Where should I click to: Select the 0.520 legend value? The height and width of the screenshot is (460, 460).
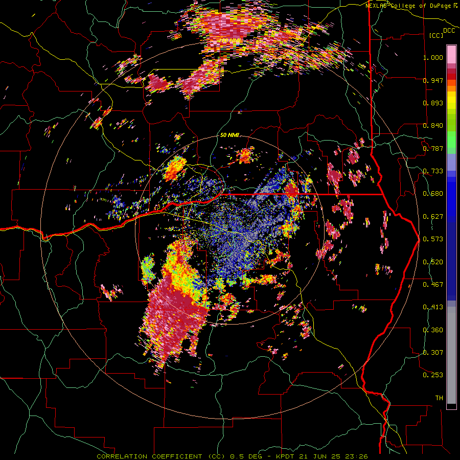tap(433, 262)
